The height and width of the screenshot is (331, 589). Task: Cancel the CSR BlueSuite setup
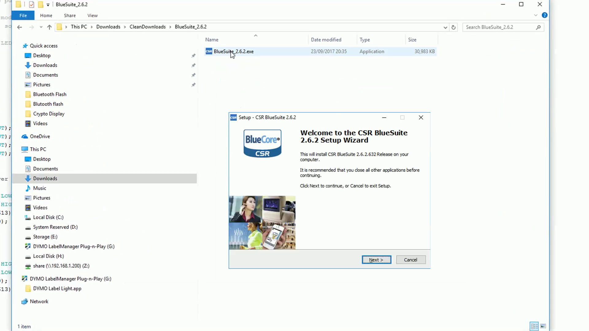click(410, 260)
